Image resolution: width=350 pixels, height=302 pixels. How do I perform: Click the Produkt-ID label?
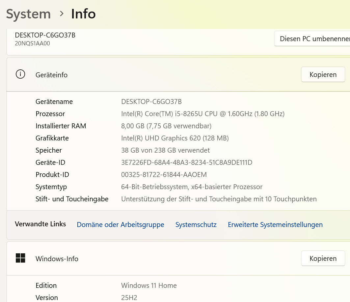pyautogui.click(x=52, y=174)
